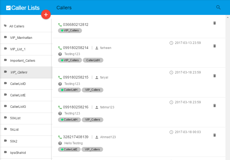Click VIP_Callers tag chip under Ahmad123's entry

(x=92, y=149)
